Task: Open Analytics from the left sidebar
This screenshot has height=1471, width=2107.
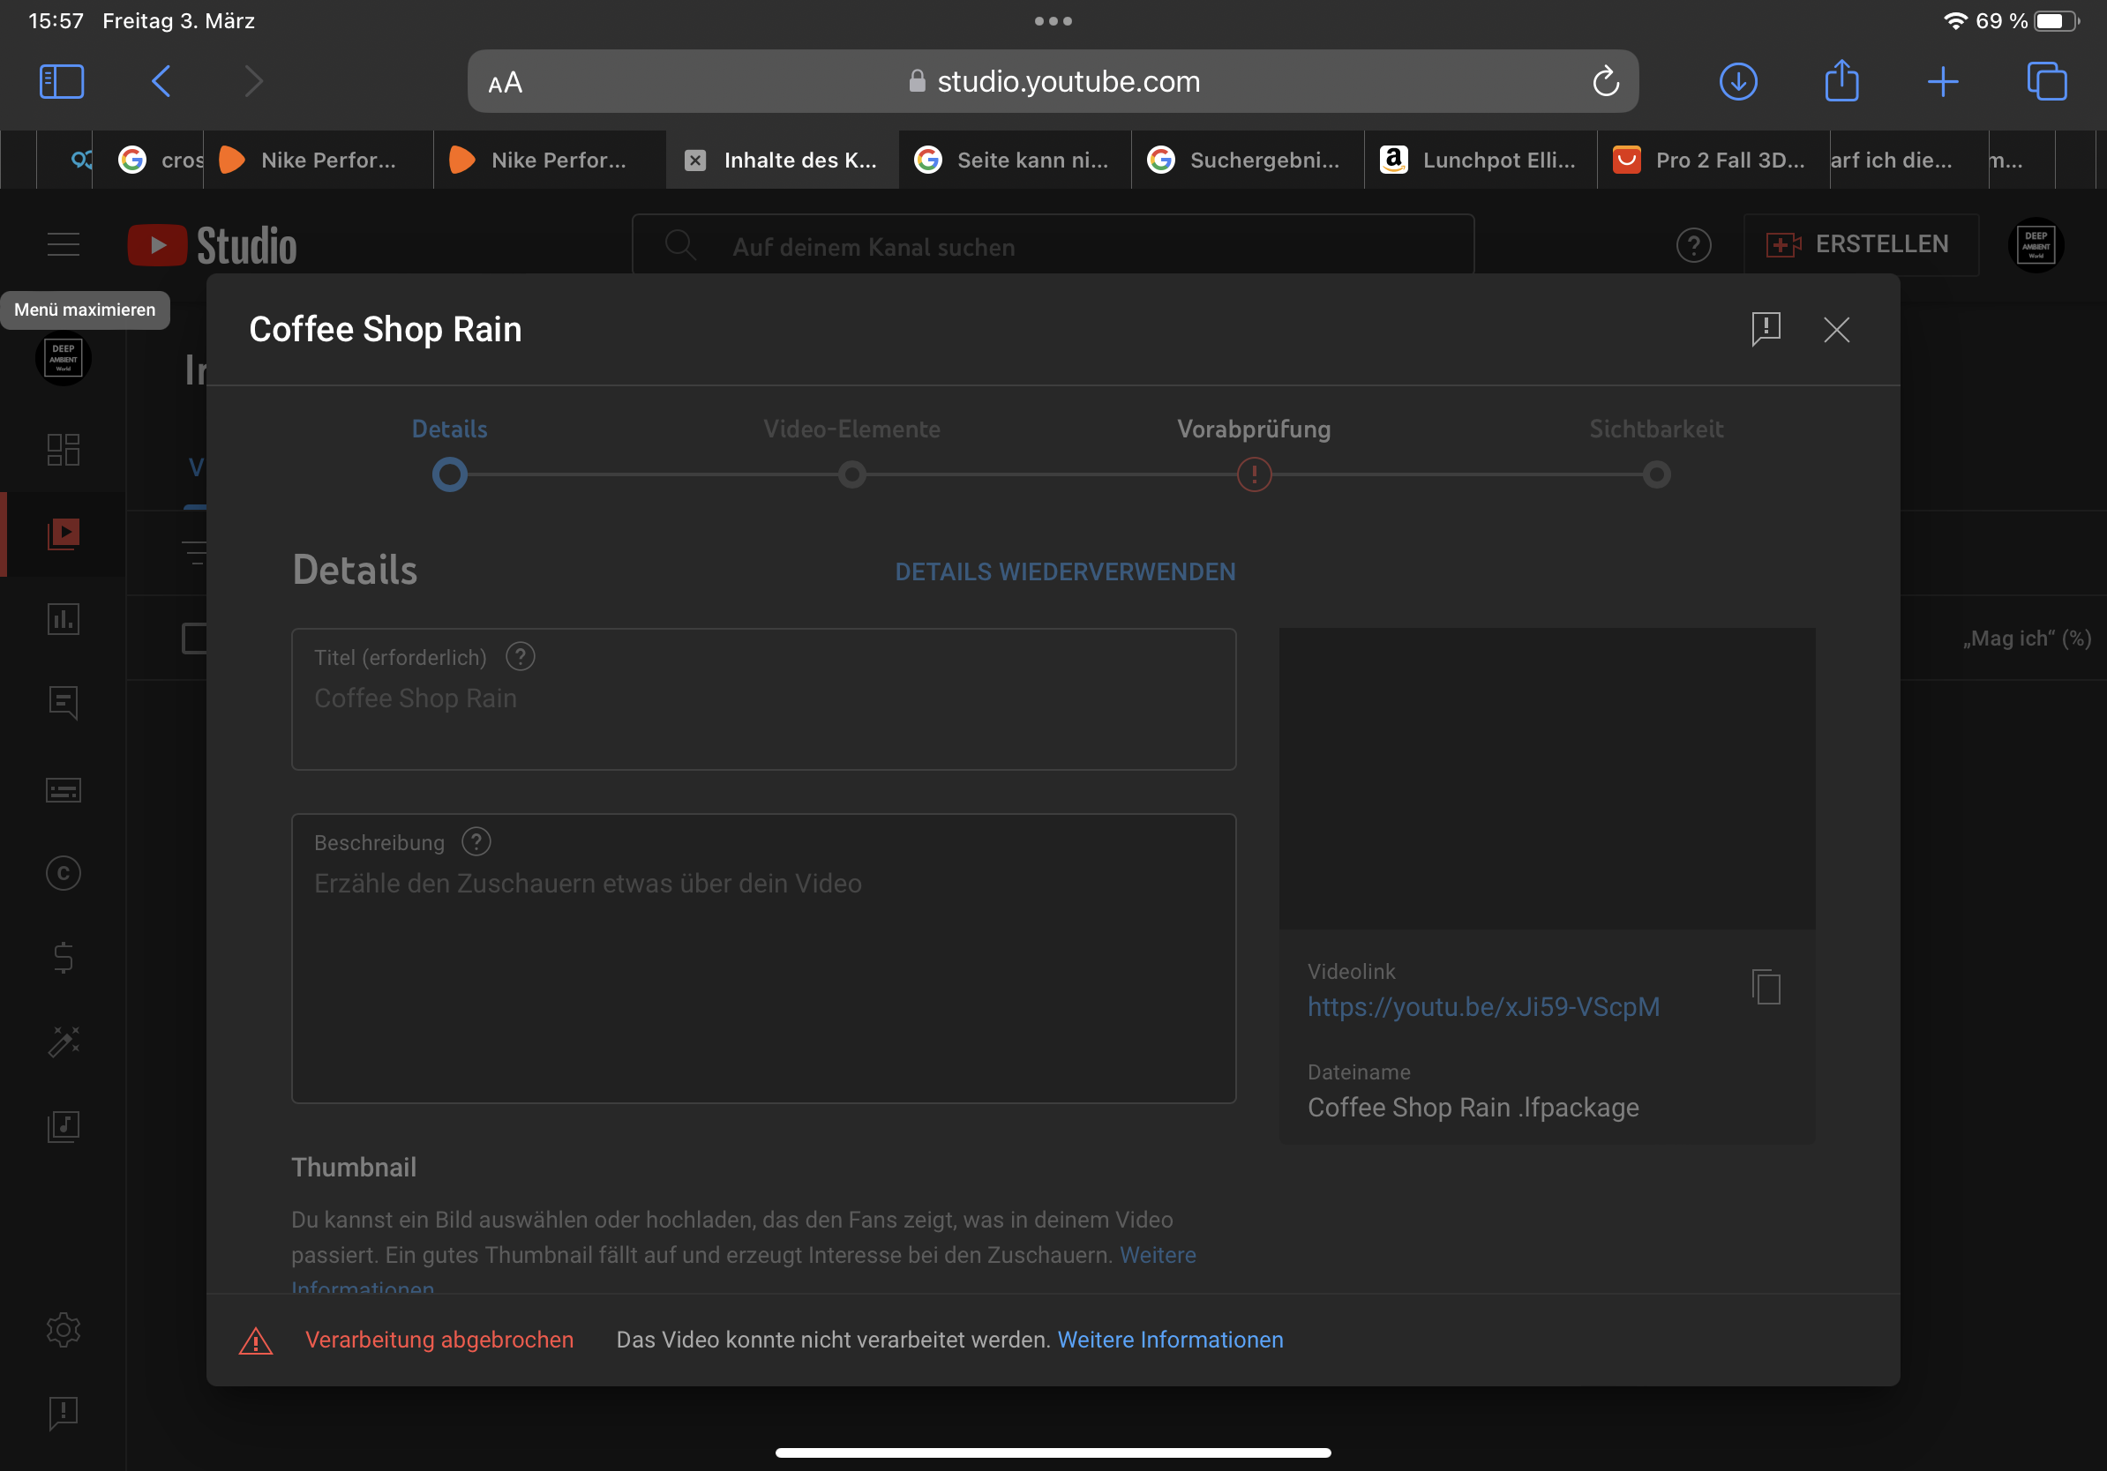Action: coord(64,619)
